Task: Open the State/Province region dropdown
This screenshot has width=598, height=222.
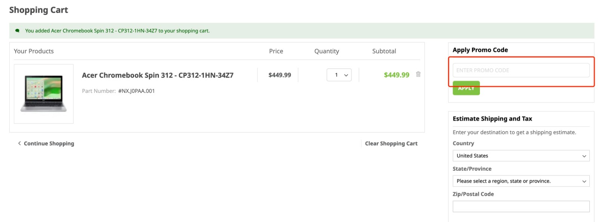Action: pyautogui.click(x=521, y=181)
